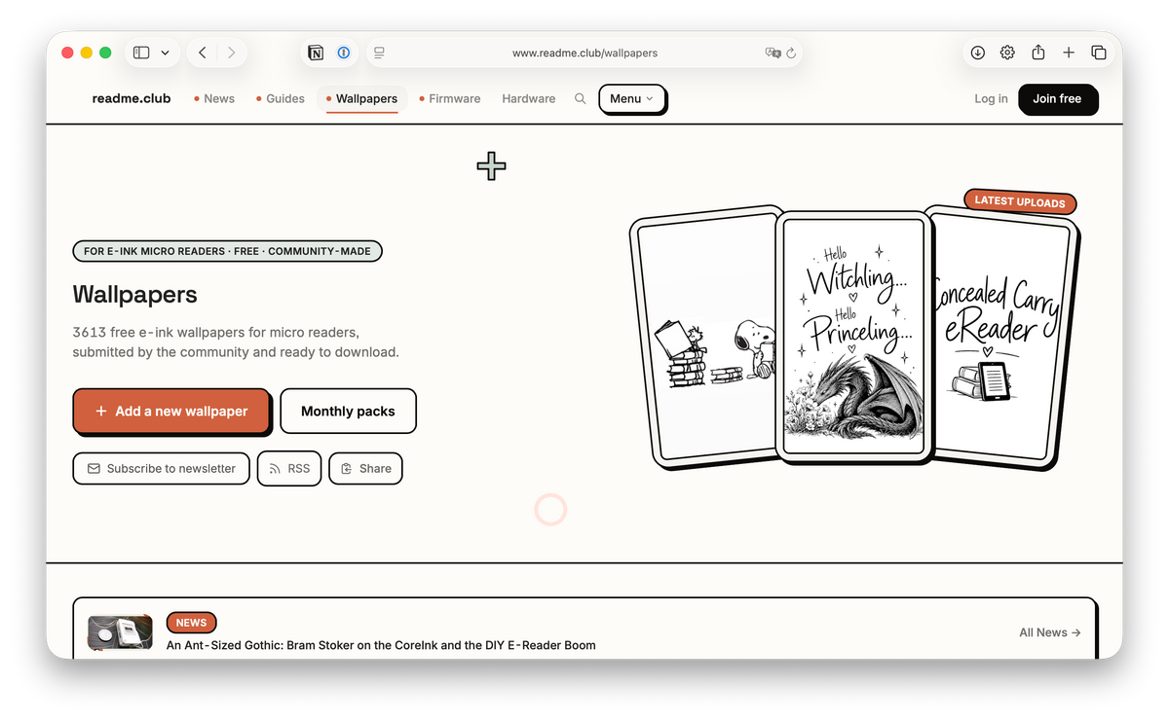Choose Subscribe to newsletter

tap(161, 468)
